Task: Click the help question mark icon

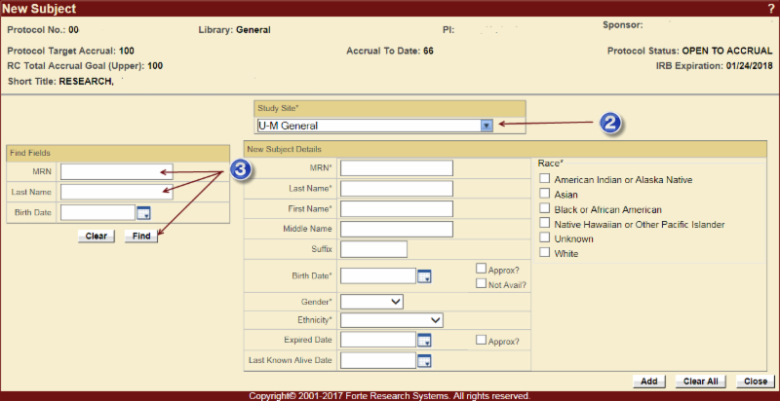Action: [770, 8]
